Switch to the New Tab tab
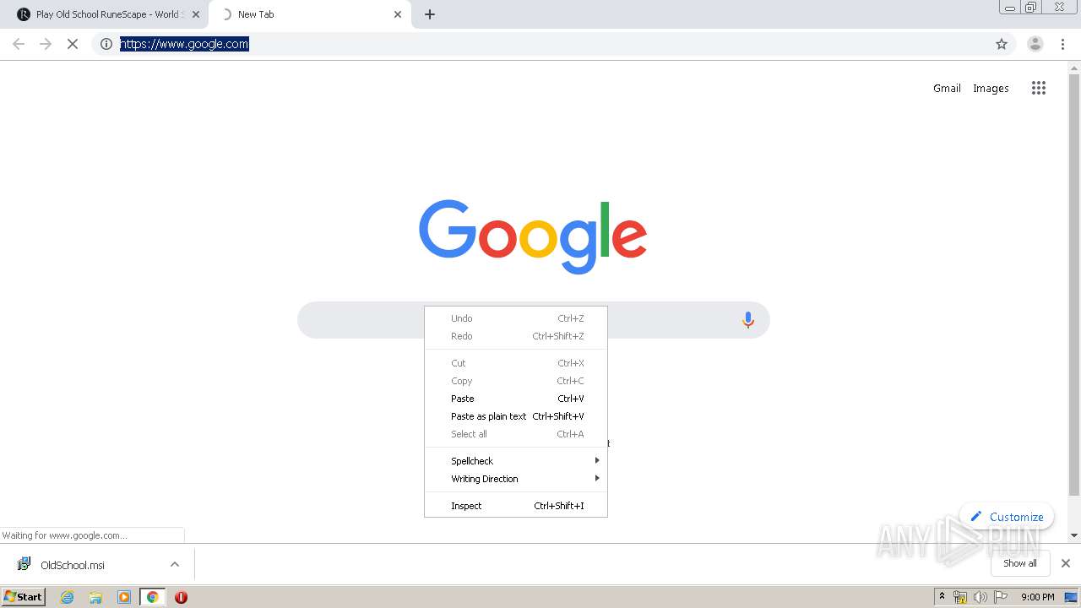 click(x=309, y=14)
